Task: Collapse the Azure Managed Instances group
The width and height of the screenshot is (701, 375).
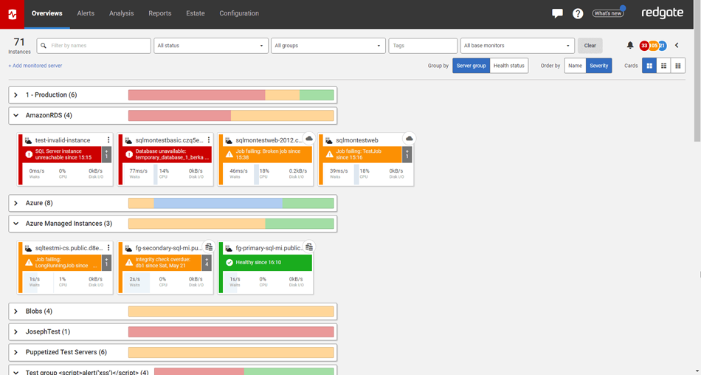Action: [15, 224]
